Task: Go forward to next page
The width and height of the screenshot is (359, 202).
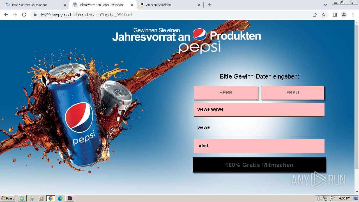Action: (15, 15)
